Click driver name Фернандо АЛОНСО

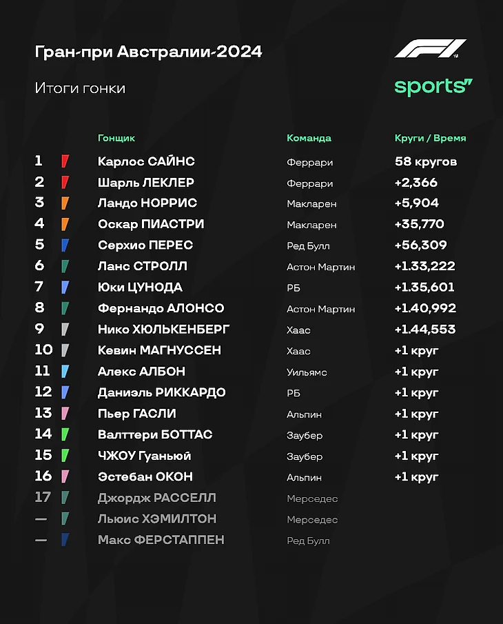point(161,308)
